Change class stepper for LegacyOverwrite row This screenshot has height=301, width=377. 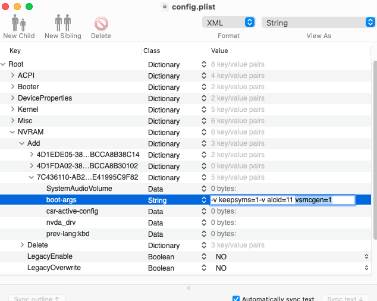coord(204,268)
